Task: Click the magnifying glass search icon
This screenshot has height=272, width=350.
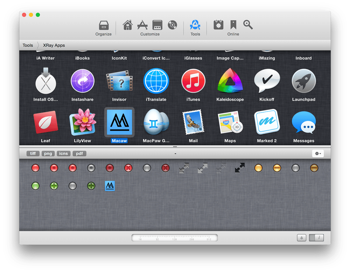Action: (248, 25)
